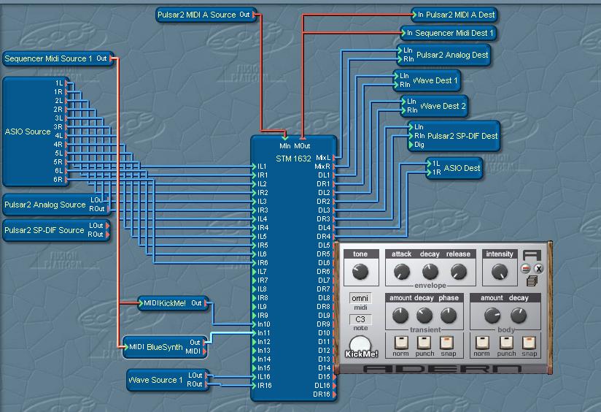Trigger the round KickMe! pad button
The image size is (601, 412).
tap(361, 345)
